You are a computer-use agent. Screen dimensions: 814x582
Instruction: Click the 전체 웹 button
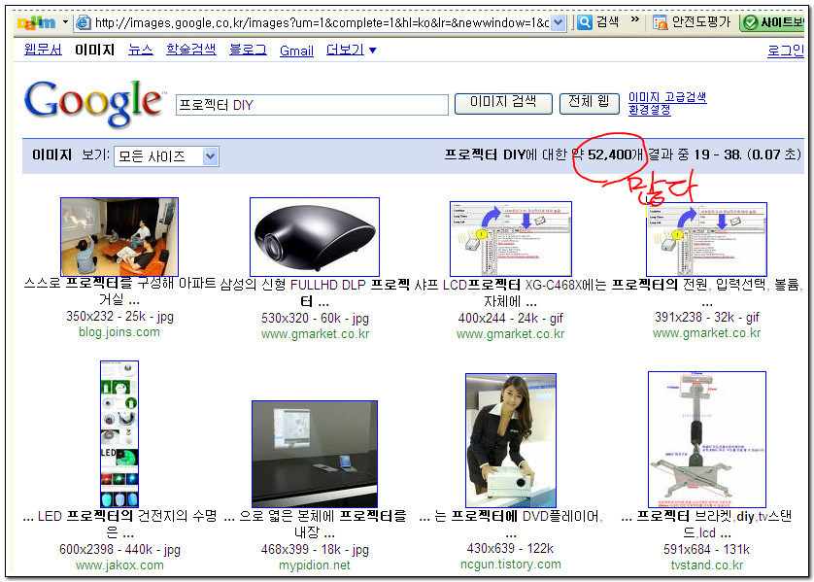point(590,103)
